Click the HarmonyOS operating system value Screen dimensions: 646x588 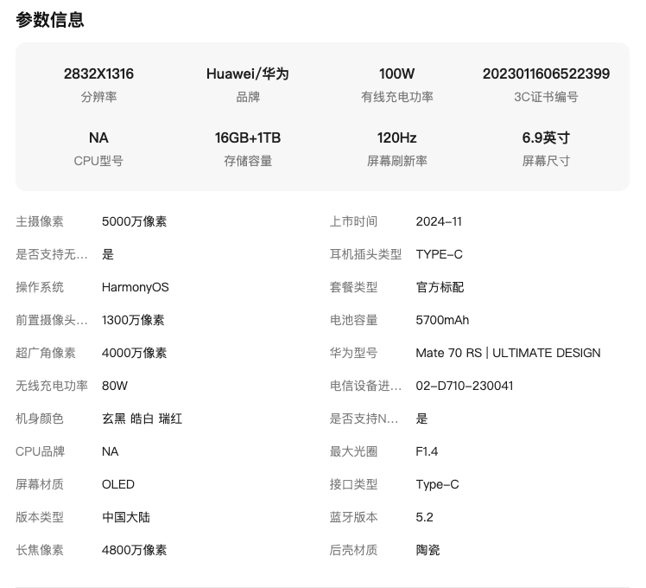click(135, 287)
